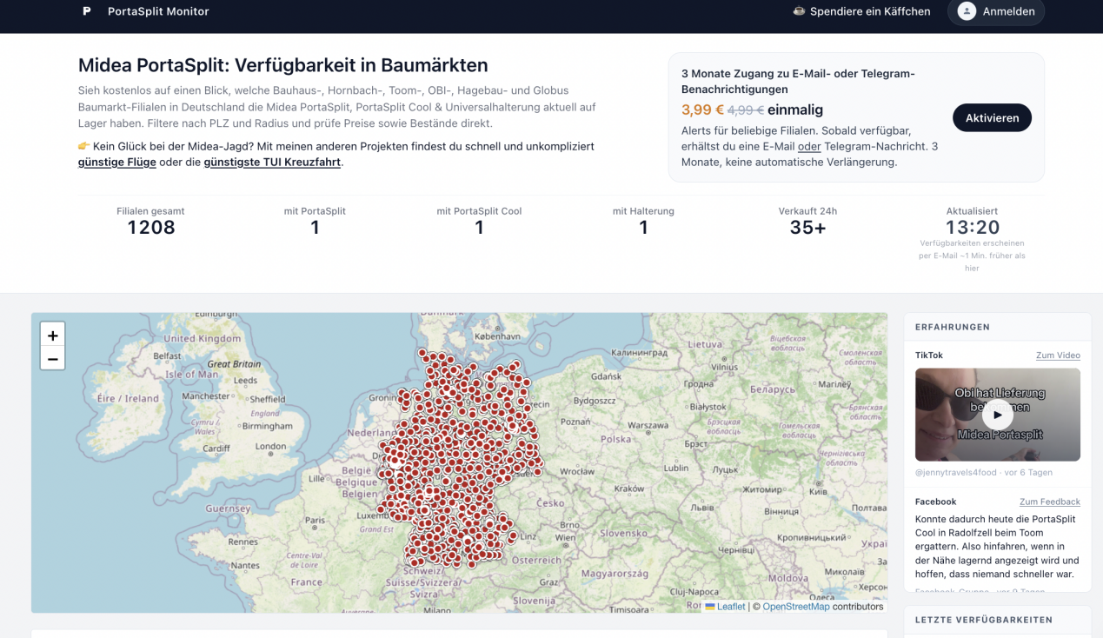Click the Aktualisiert time 13:20

(x=973, y=228)
